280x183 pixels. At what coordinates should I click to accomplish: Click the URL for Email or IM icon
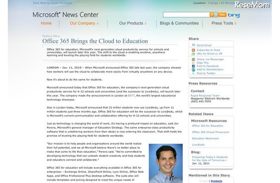pyautogui.click(x=193, y=54)
